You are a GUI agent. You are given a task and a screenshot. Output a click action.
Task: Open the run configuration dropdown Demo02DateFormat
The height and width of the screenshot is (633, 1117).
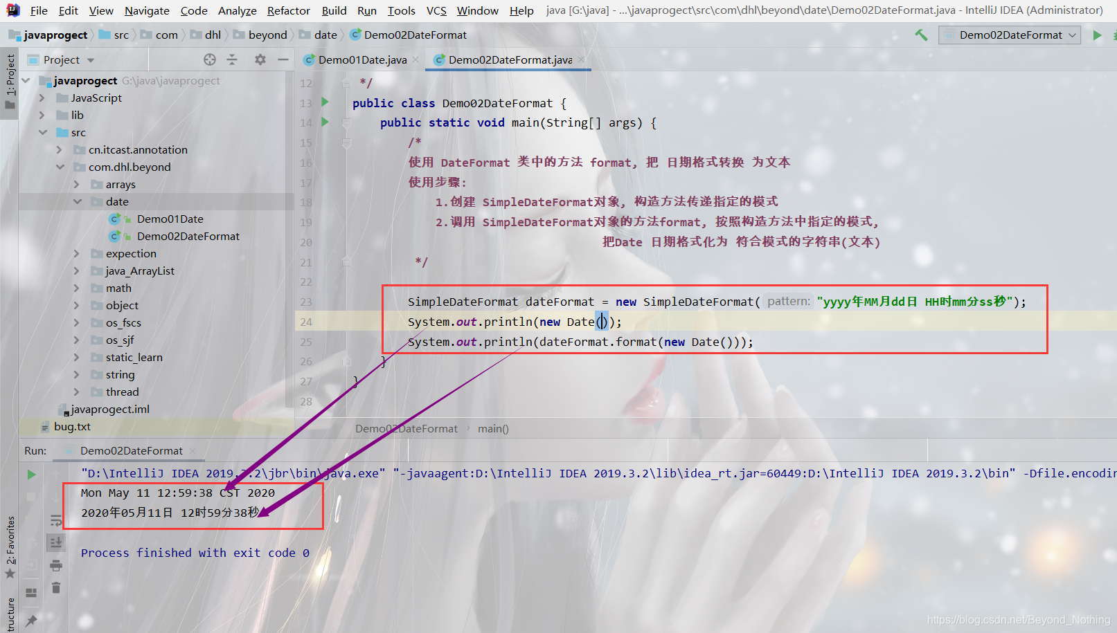pyautogui.click(x=1009, y=34)
